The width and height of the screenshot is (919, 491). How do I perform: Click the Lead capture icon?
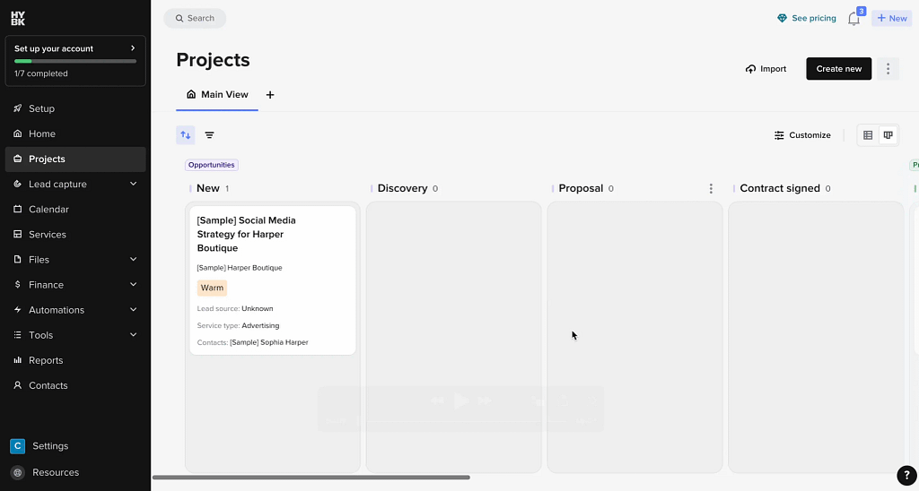pos(18,184)
